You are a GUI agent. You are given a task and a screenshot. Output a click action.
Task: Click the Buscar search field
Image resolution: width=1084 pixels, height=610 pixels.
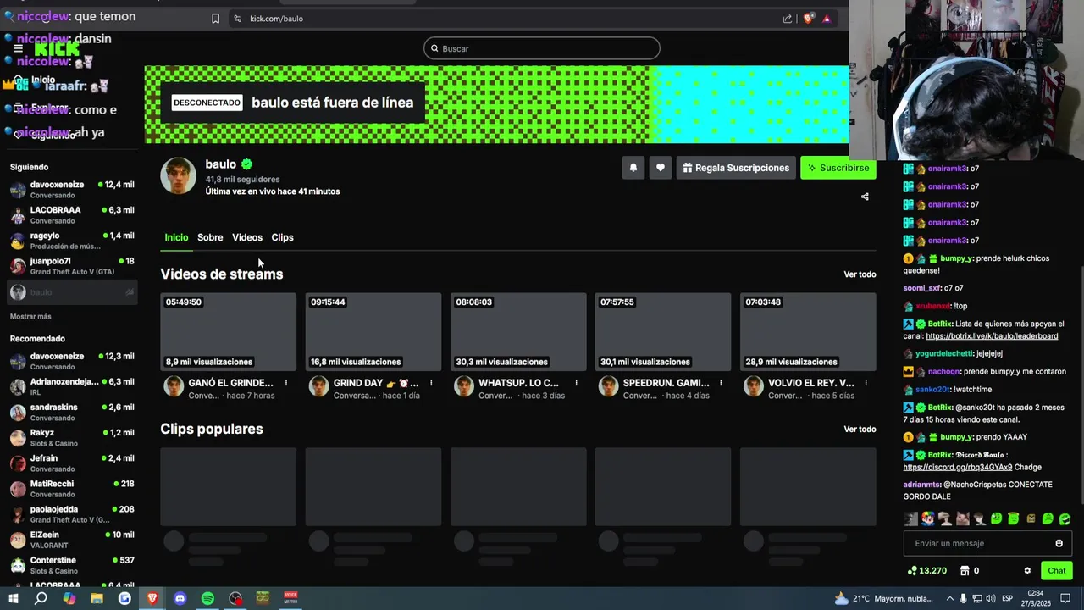[x=542, y=48]
